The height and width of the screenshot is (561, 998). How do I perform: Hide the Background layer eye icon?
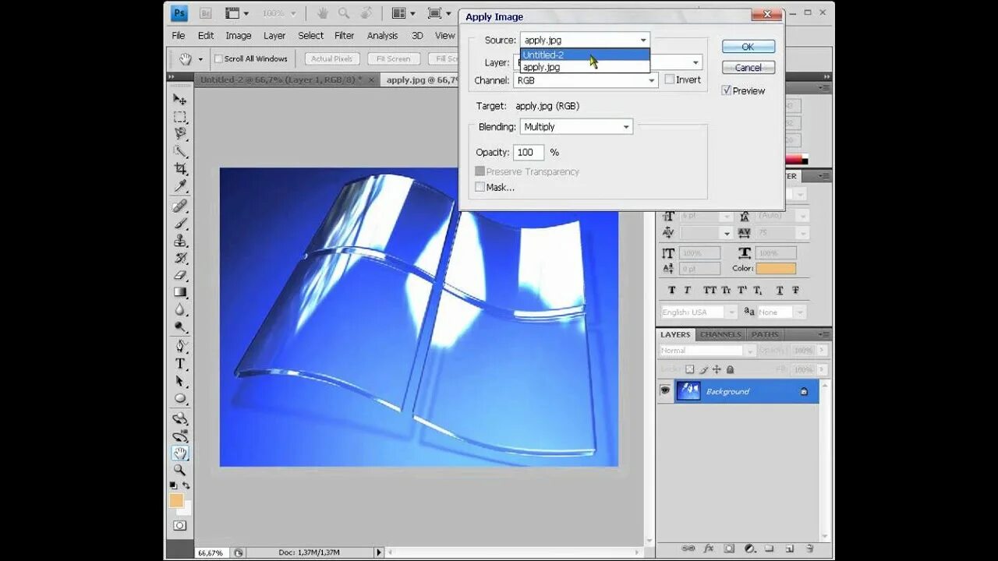click(x=665, y=390)
